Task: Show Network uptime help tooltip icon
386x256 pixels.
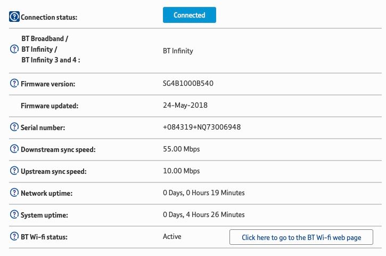Action: point(14,193)
